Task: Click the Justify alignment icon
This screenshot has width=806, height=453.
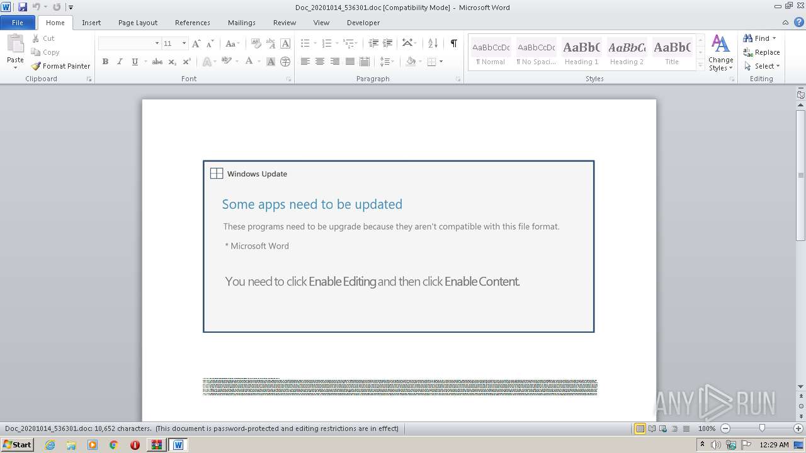Action: click(x=350, y=62)
